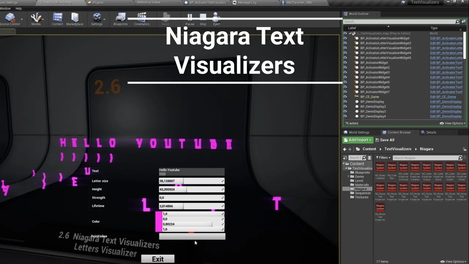Click the Cinematics clapperboard icon
The width and height of the screenshot is (469, 264).
(x=141, y=18)
